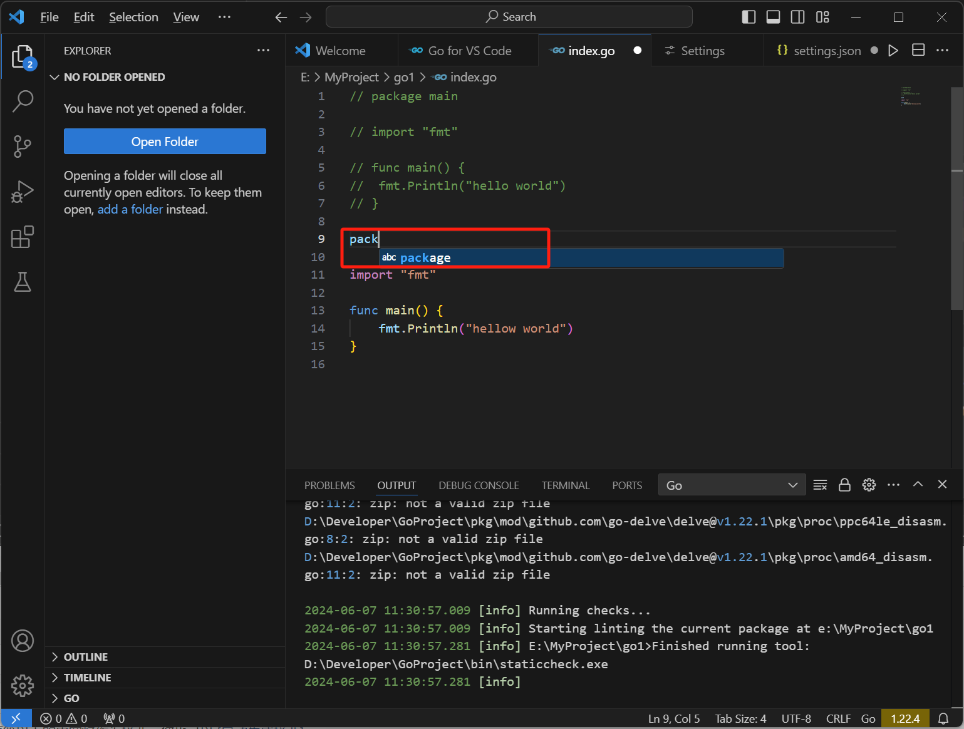The width and height of the screenshot is (964, 729).
Task: Open the Search view in activity bar
Action: pyautogui.click(x=23, y=101)
